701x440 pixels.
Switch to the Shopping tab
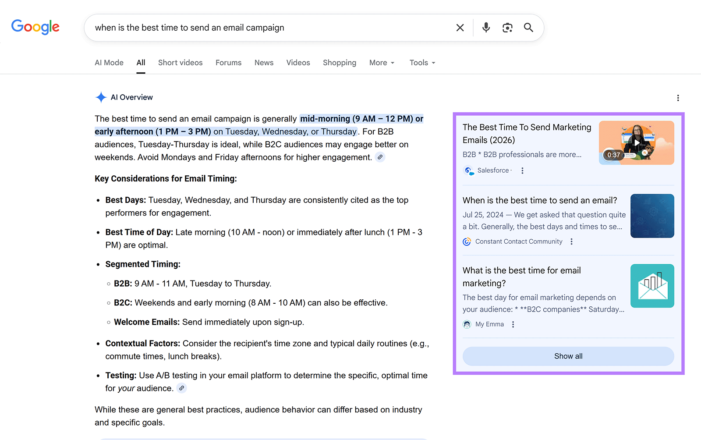click(340, 62)
